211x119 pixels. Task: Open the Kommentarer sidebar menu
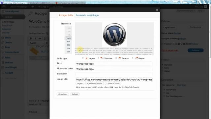(12, 52)
